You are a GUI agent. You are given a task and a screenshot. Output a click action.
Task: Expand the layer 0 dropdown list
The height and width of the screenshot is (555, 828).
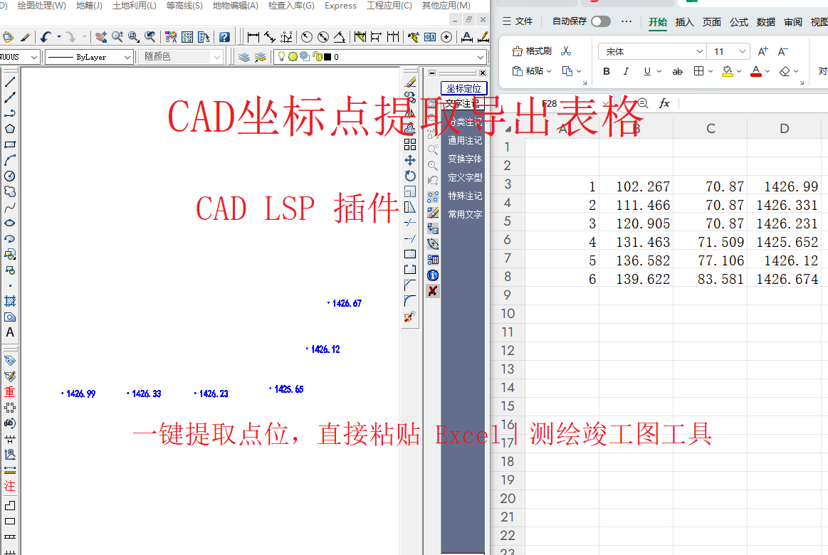coord(480,57)
